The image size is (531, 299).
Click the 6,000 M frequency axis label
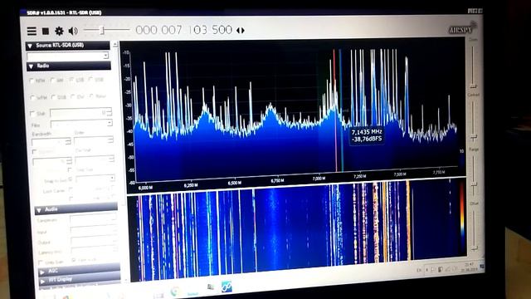coord(145,188)
